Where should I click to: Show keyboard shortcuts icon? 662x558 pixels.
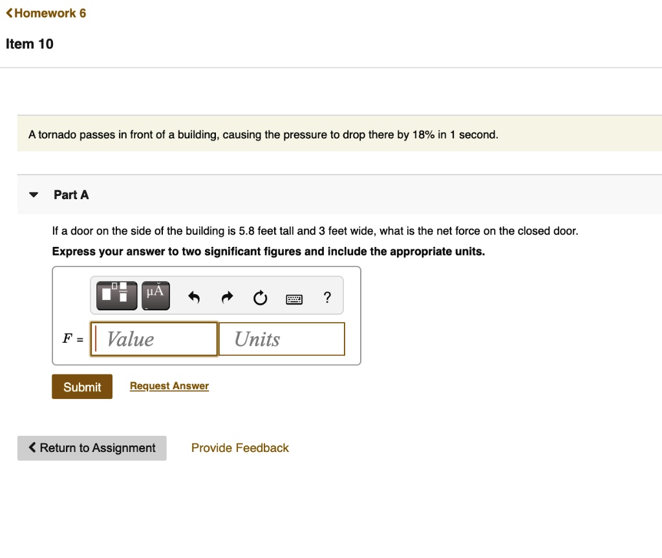(294, 299)
